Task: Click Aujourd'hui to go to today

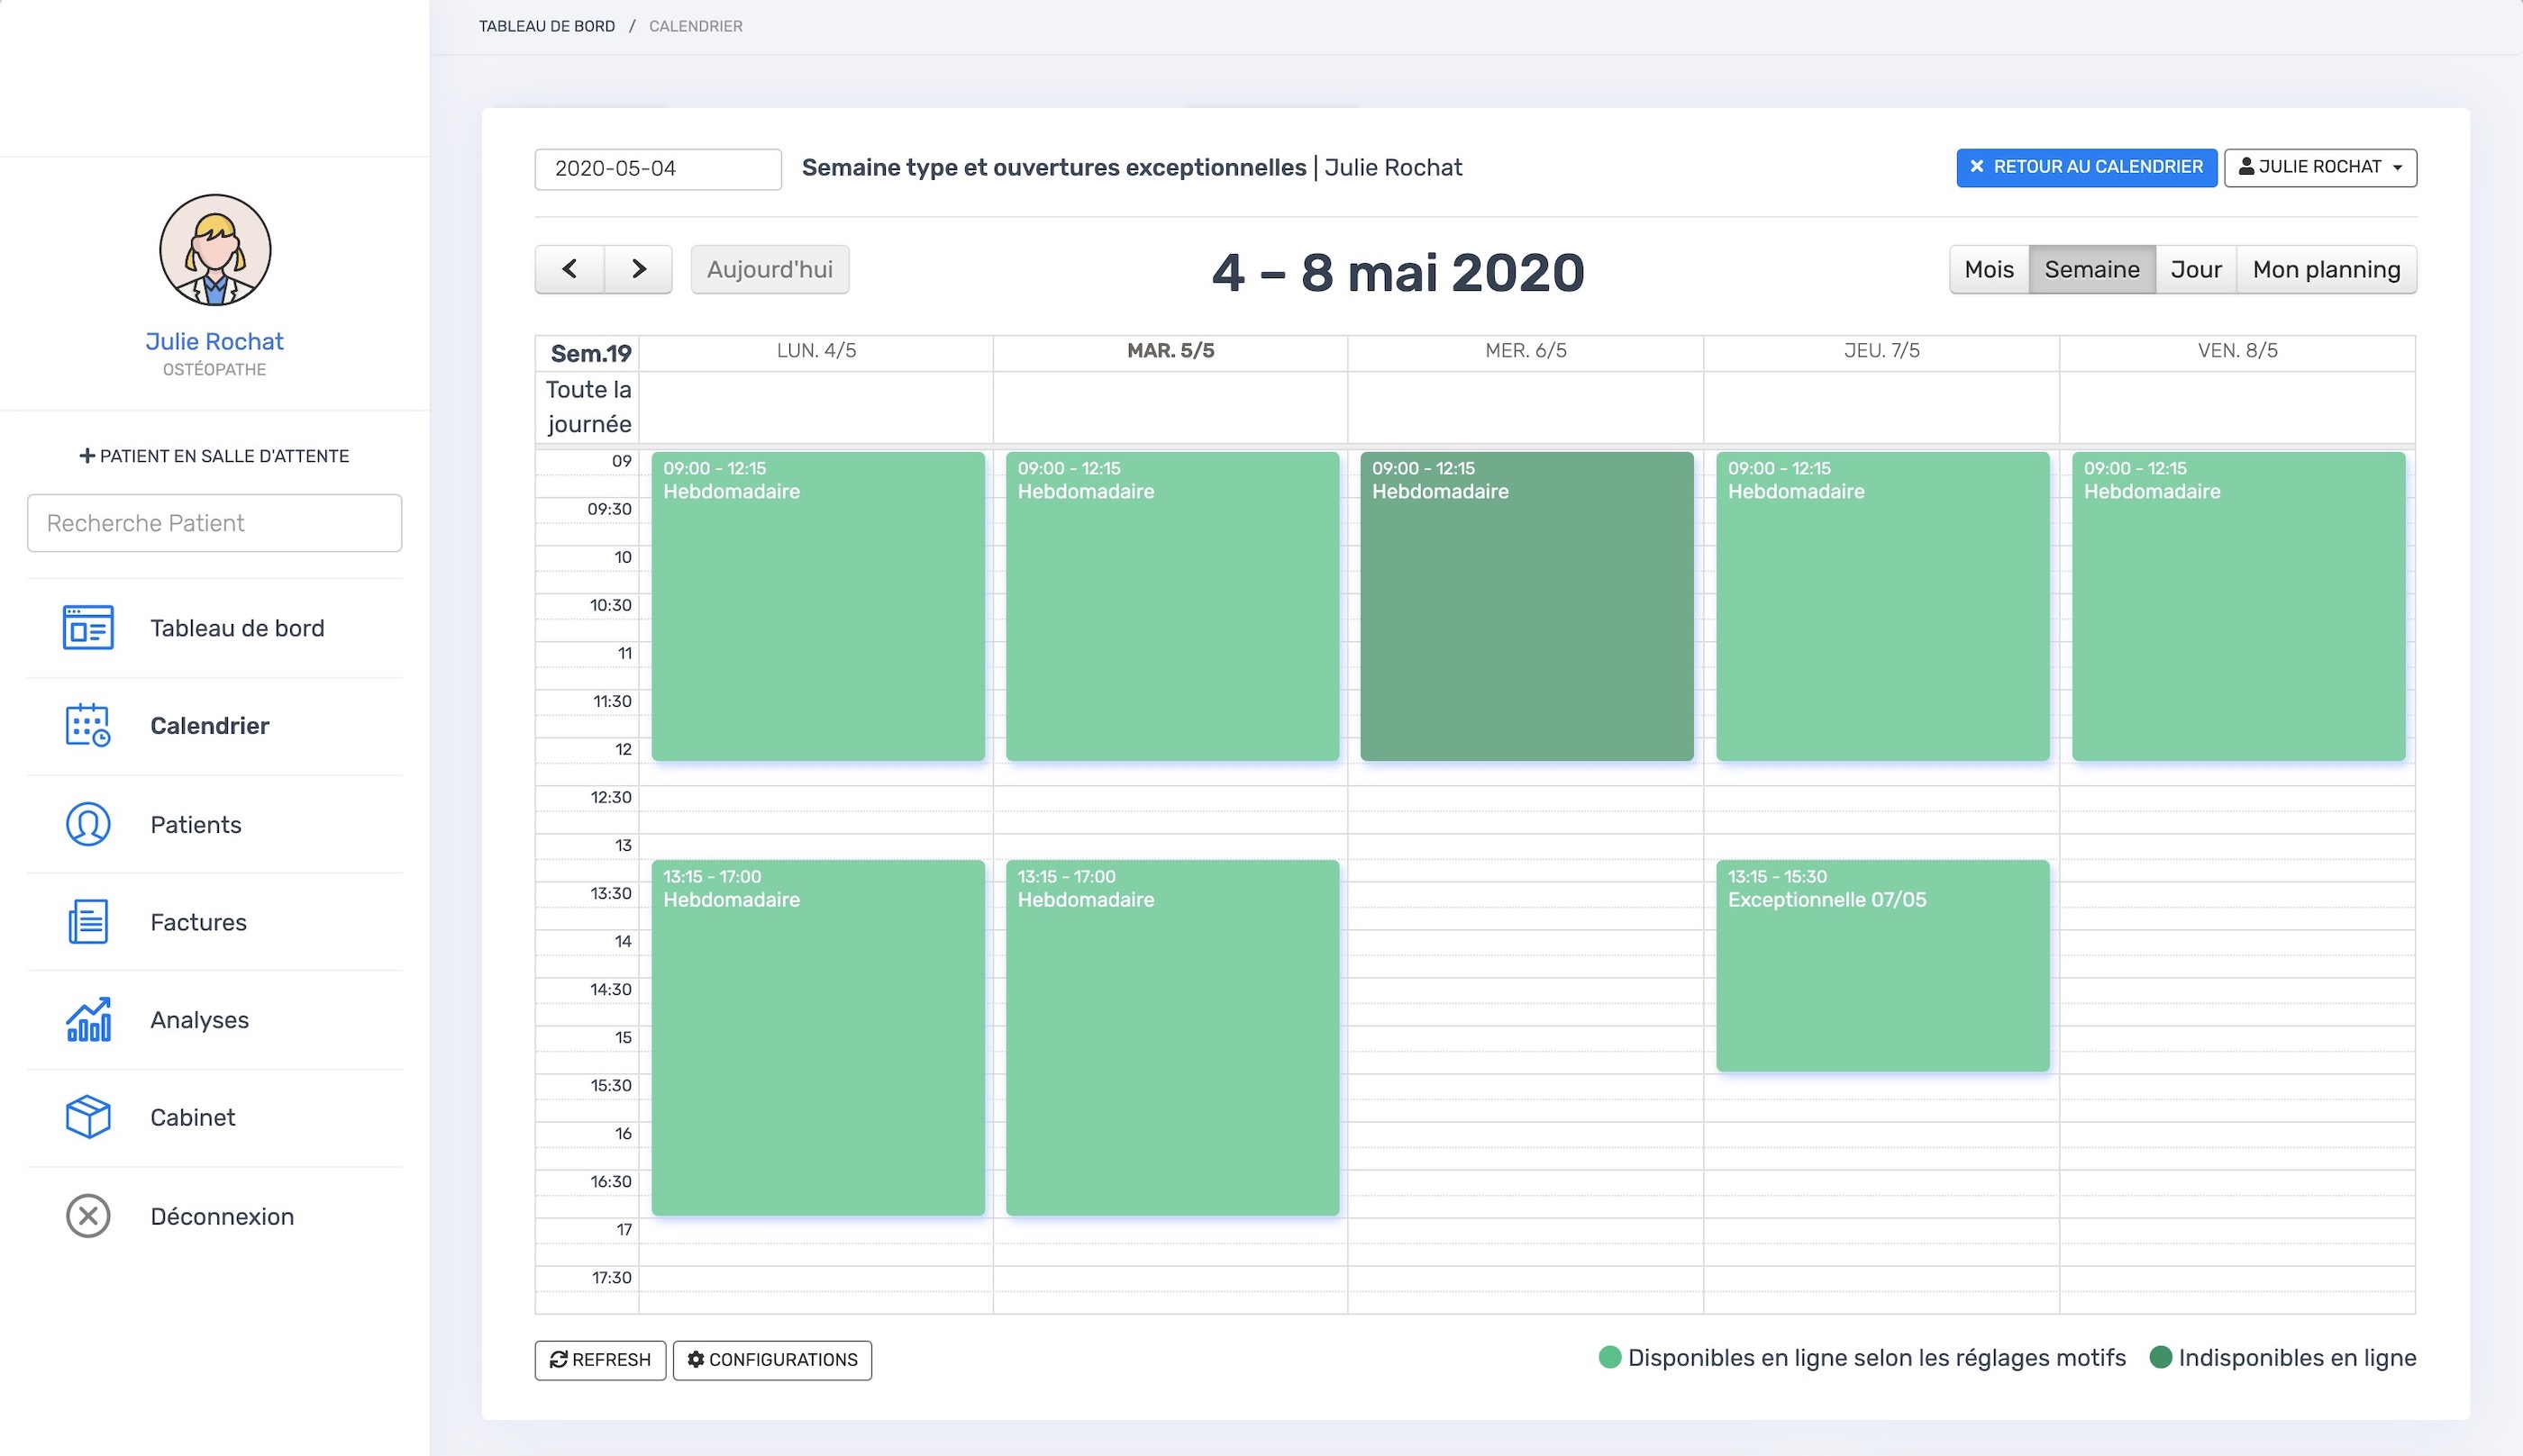Action: point(769,268)
